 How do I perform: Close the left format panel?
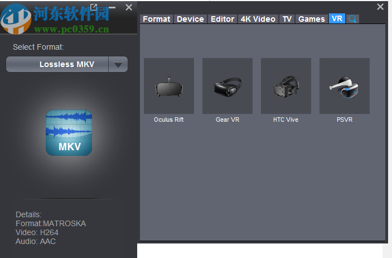(x=129, y=7)
